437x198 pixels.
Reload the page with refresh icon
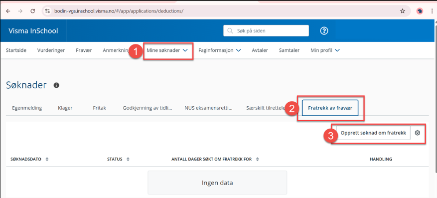click(32, 11)
